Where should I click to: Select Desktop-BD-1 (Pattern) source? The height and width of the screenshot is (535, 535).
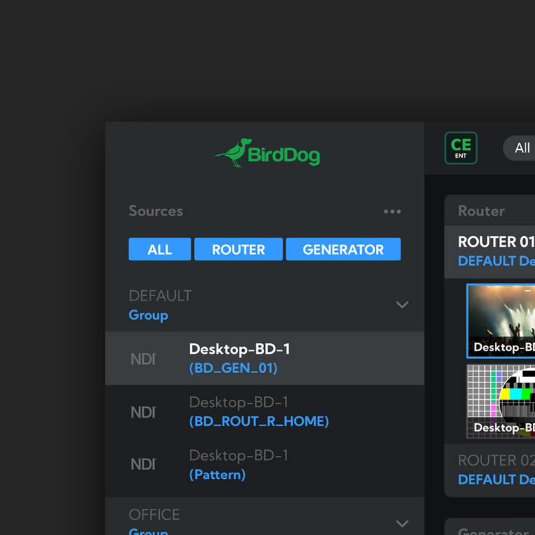[x=264, y=465]
